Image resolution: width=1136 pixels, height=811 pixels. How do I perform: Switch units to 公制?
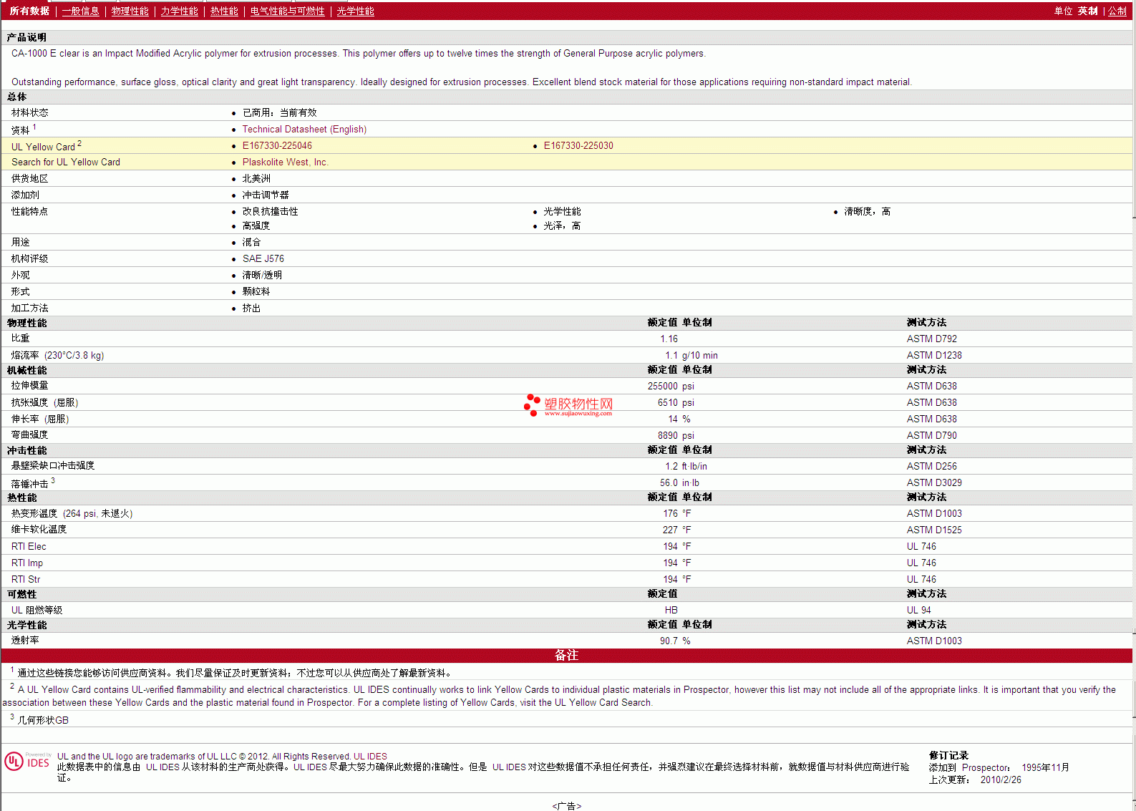[x=1117, y=11]
